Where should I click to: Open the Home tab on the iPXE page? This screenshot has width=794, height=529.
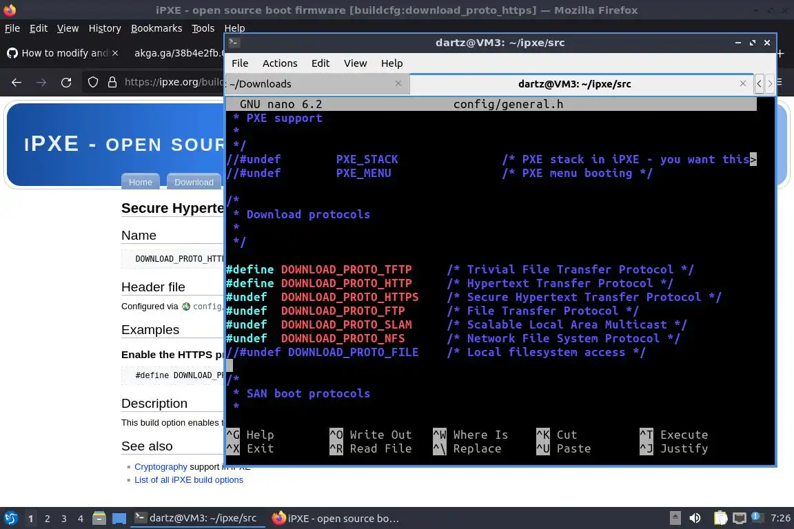pyautogui.click(x=141, y=182)
